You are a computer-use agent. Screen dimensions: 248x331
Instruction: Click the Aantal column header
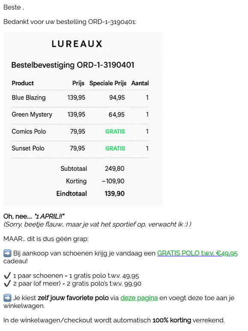point(140,83)
